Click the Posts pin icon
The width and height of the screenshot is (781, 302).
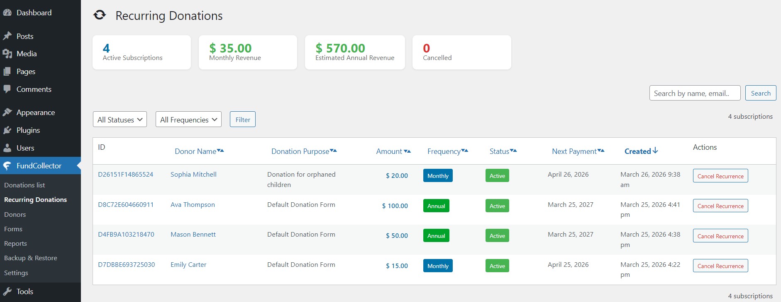[x=7, y=36]
